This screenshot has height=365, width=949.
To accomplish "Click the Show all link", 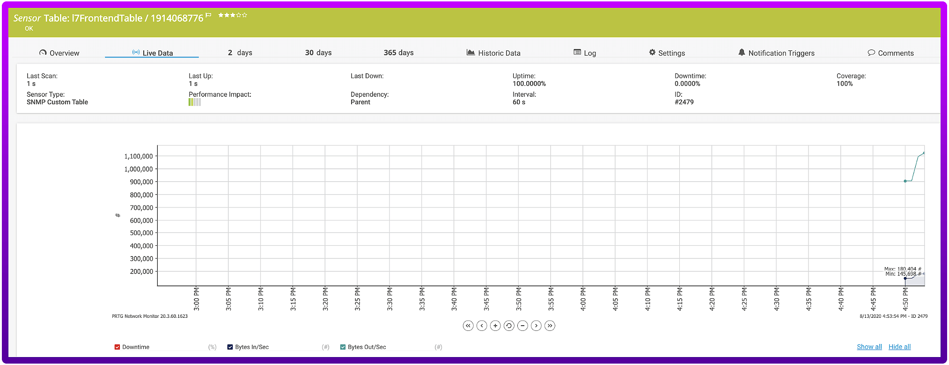I will pos(869,347).
